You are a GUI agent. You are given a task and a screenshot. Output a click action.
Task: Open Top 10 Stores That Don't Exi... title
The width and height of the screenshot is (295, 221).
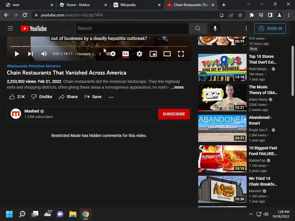(263, 59)
